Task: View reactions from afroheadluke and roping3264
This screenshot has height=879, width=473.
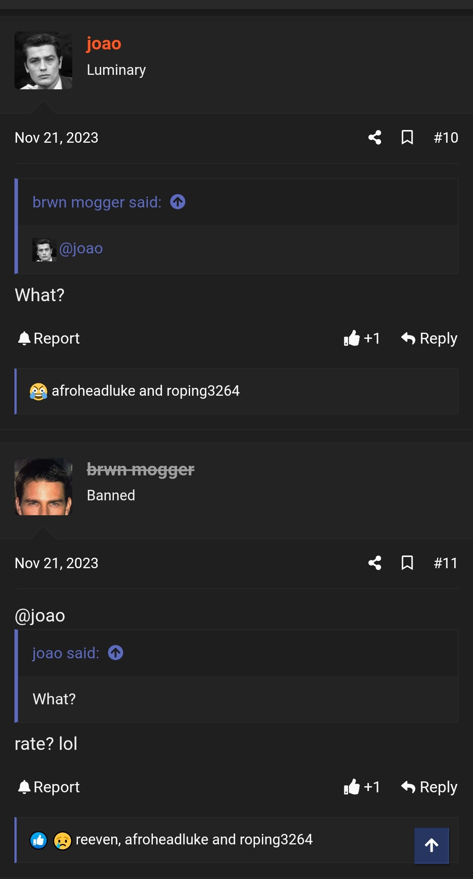Action: (x=145, y=391)
